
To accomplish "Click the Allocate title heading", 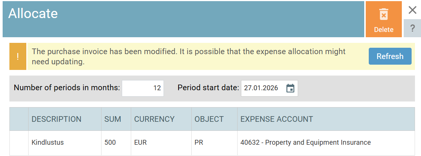I will [33, 14].
